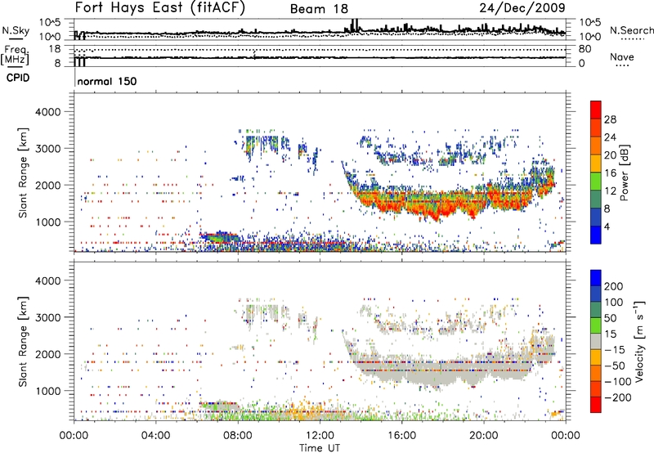
Task: Click the 'Power [dB]' color bar title
Action: [624, 173]
